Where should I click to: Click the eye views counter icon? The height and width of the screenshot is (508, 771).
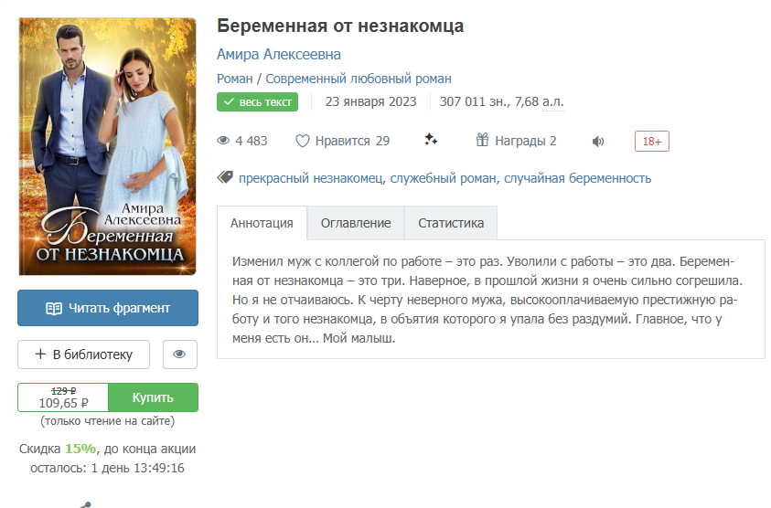point(223,141)
